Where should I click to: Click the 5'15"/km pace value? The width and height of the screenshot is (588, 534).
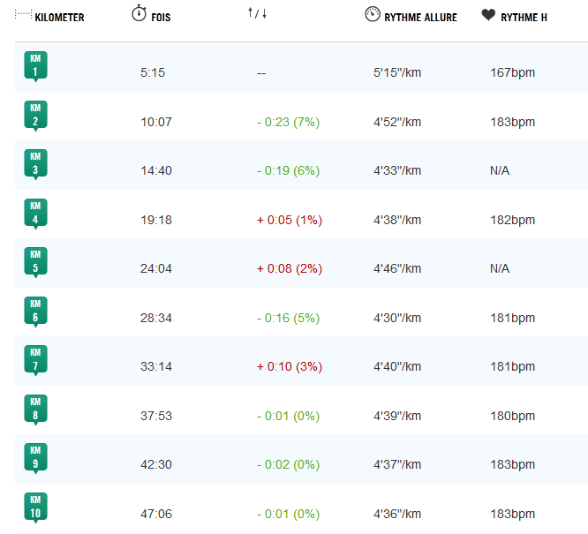[397, 72]
